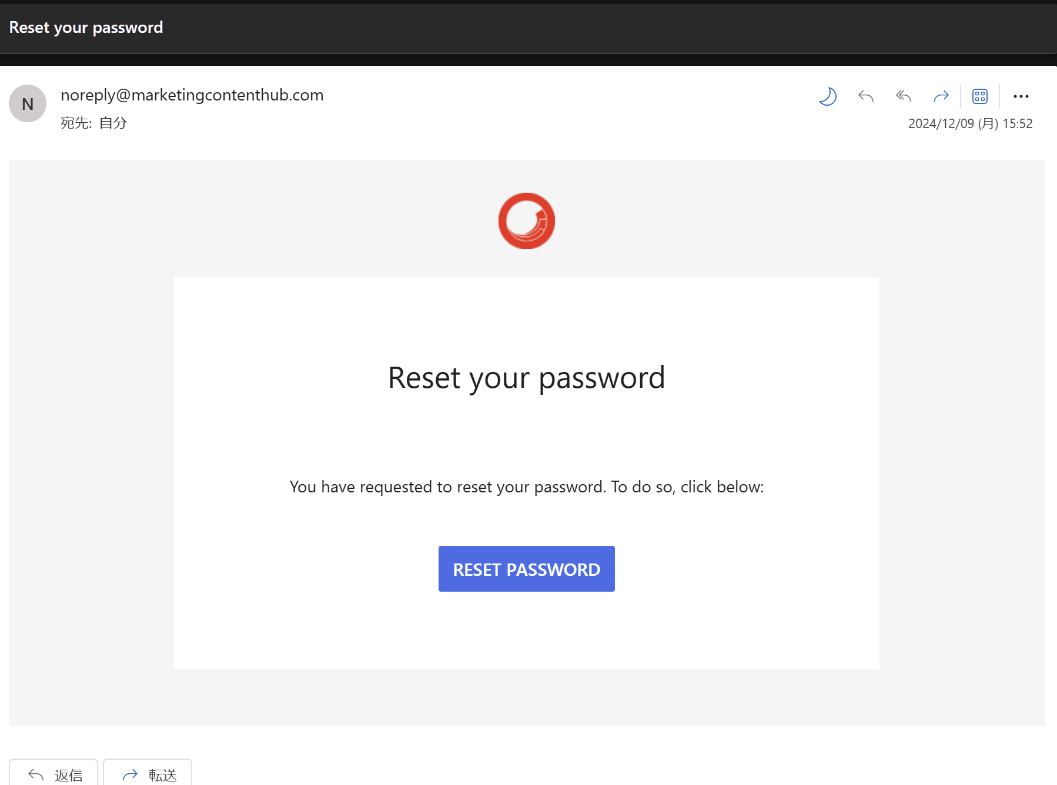Toggle dark mode with the moon icon

pos(828,96)
